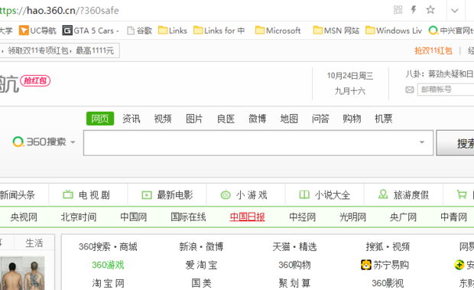The image size is (474, 290).
Task: Open the 搜狐 site link
Action: (375, 246)
